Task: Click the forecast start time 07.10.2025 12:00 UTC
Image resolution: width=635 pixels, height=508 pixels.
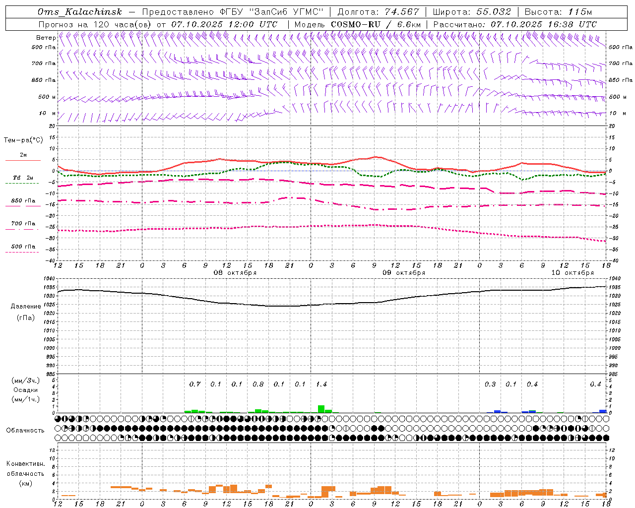Action: click(x=224, y=24)
